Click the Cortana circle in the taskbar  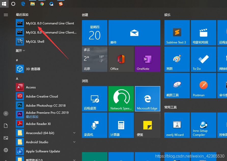click(x=13, y=4)
